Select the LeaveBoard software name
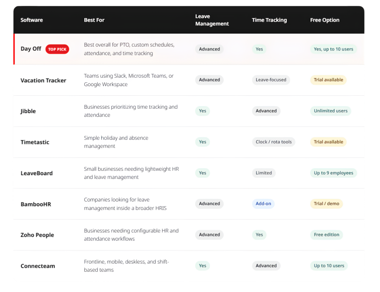Viewport: 380px width, 292px height. click(37, 173)
